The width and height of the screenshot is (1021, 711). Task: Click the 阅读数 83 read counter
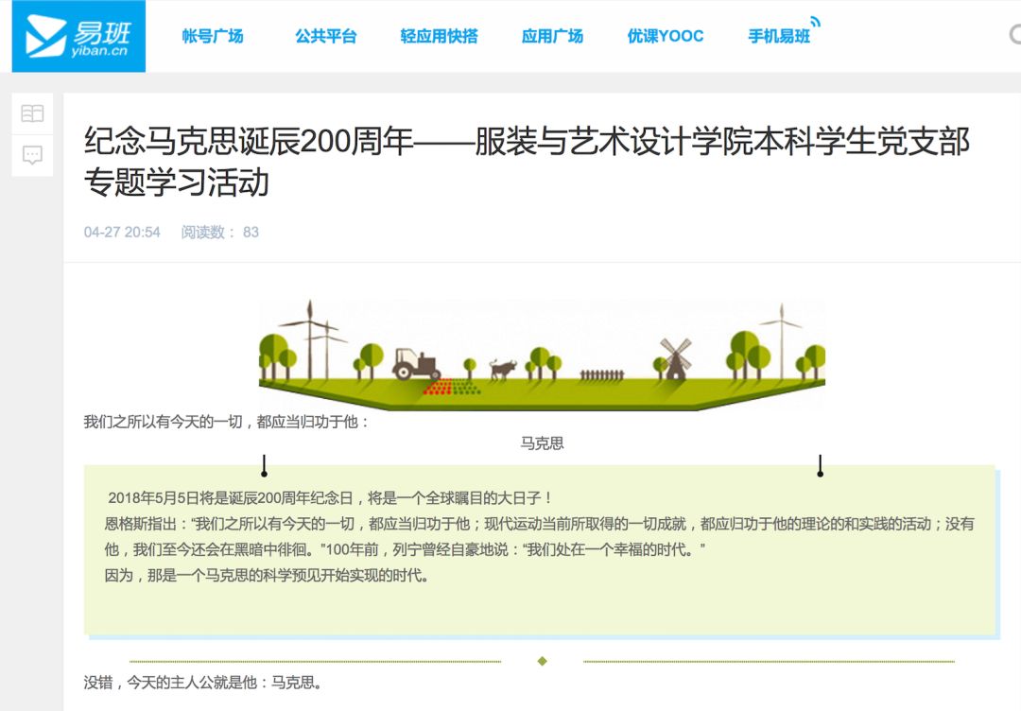219,233
